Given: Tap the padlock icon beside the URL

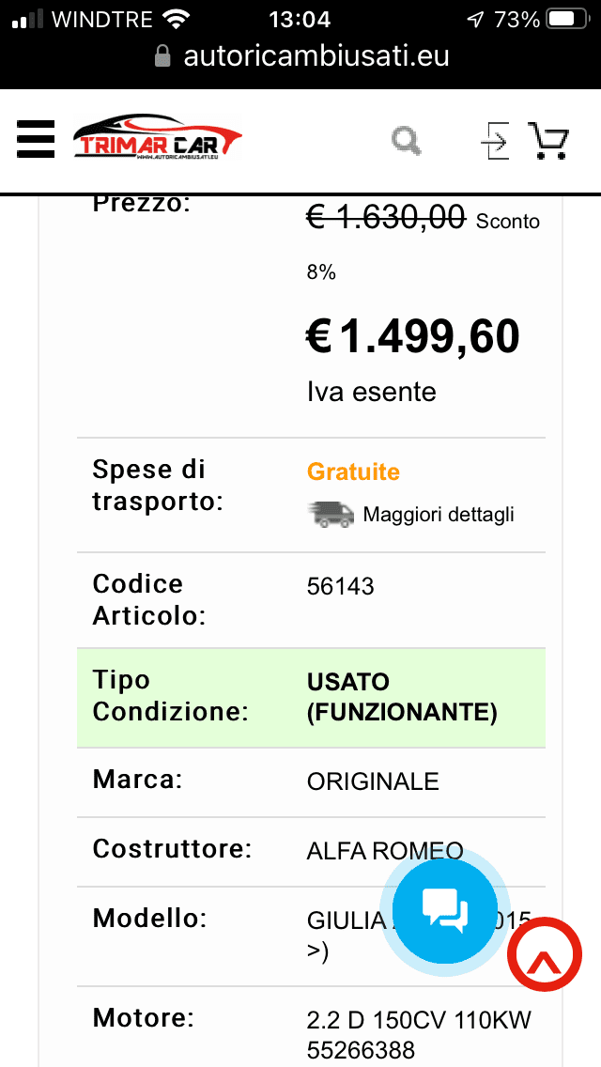Looking at the screenshot, I should click(162, 56).
